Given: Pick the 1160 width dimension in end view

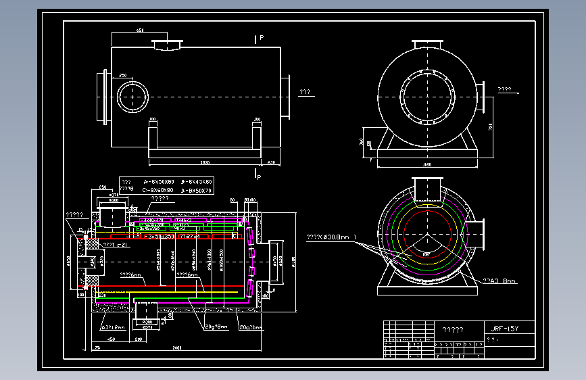Looking at the screenshot, I should [426, 164].
